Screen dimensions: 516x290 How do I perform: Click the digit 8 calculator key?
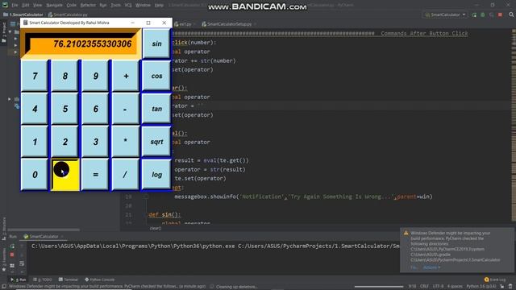64,76
